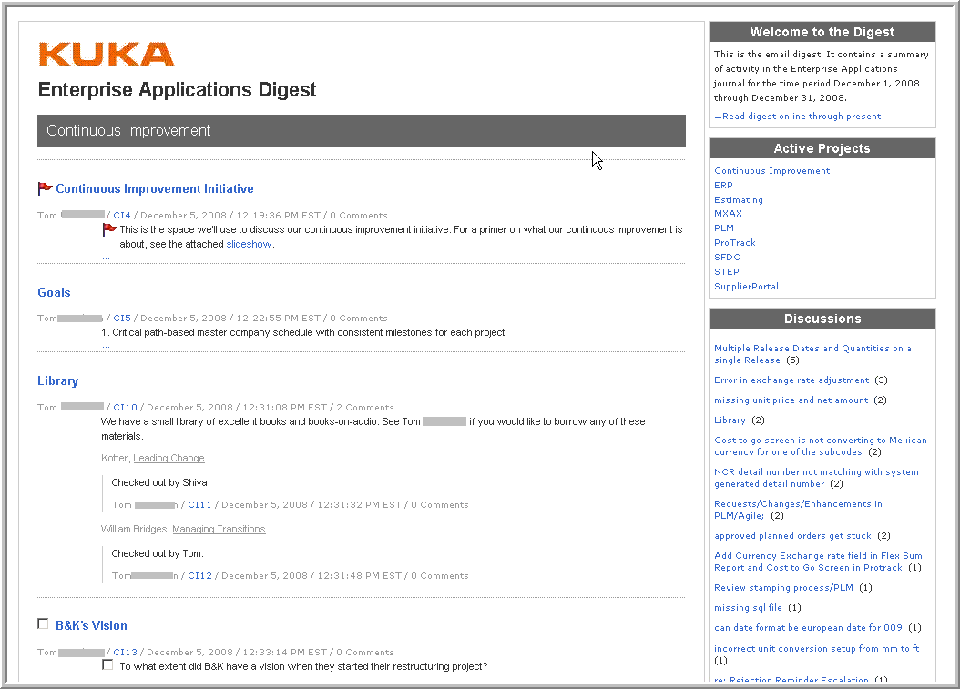Image resolution: width=960 pixels, height=689 pixels.
Task: Click the KUKA logo
Action: (106, 54)
